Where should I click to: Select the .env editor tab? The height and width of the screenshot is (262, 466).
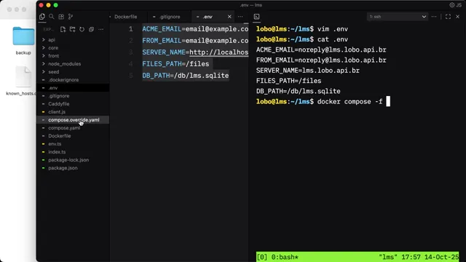tap(208, 17)
